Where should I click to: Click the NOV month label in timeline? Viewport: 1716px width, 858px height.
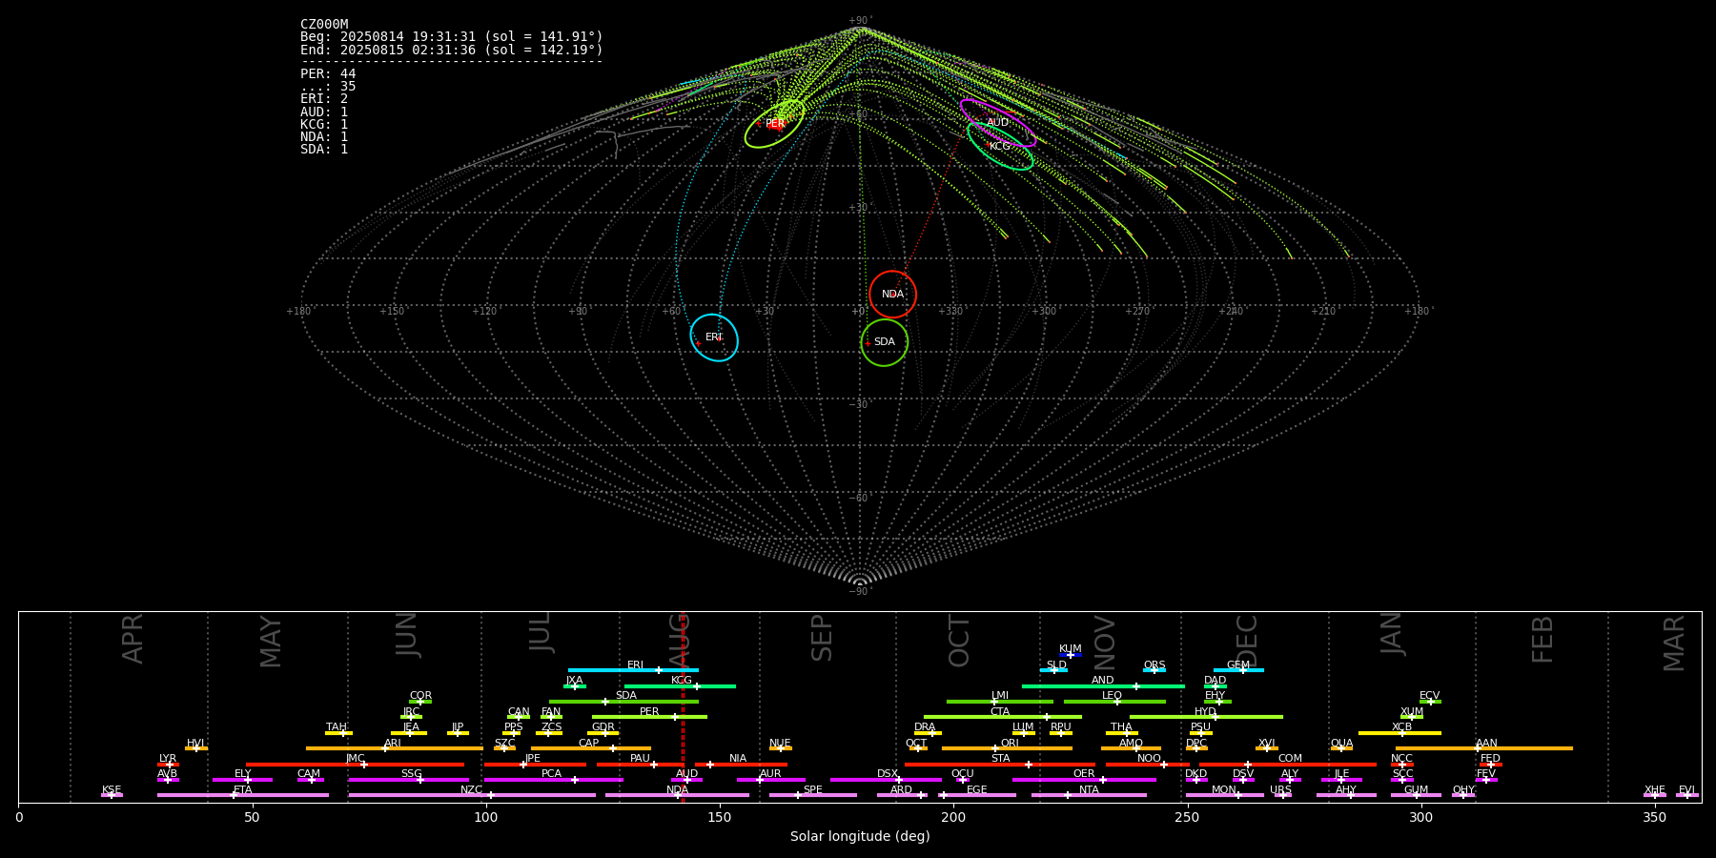(1104, 643)
